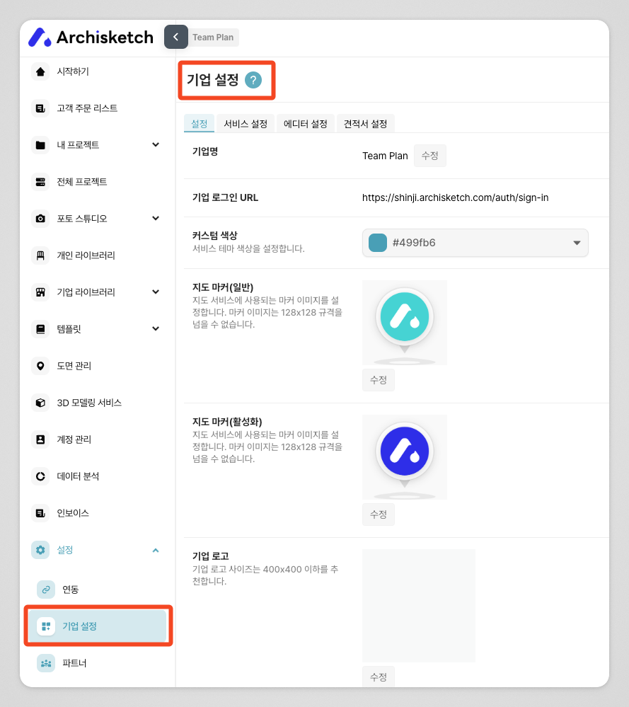Collapse sidebar with the back arrow button
629x707 pixels.
(x=176, y=37)
